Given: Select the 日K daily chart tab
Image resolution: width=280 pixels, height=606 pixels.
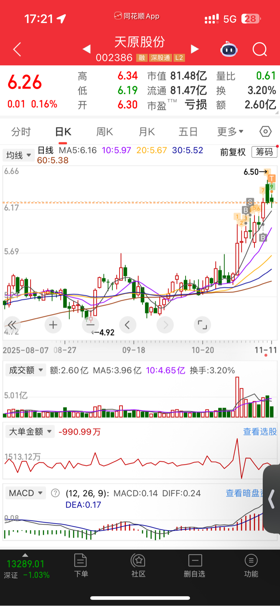Looking at the screenshot, I should click(x=63, y=132).
